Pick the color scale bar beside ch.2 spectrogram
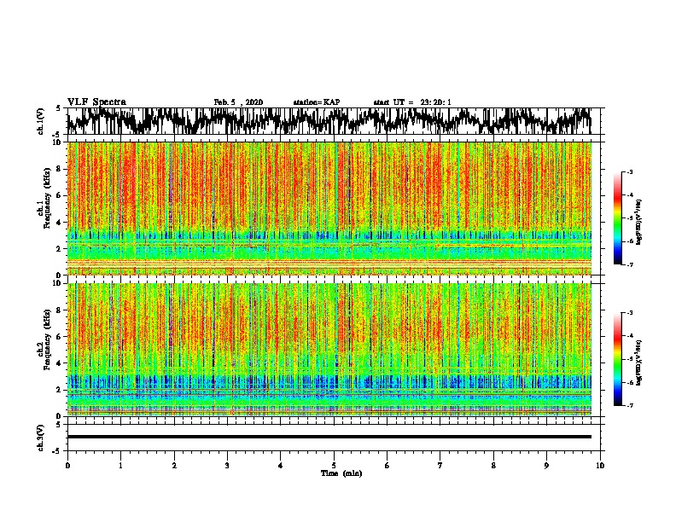 coord(617,359)
